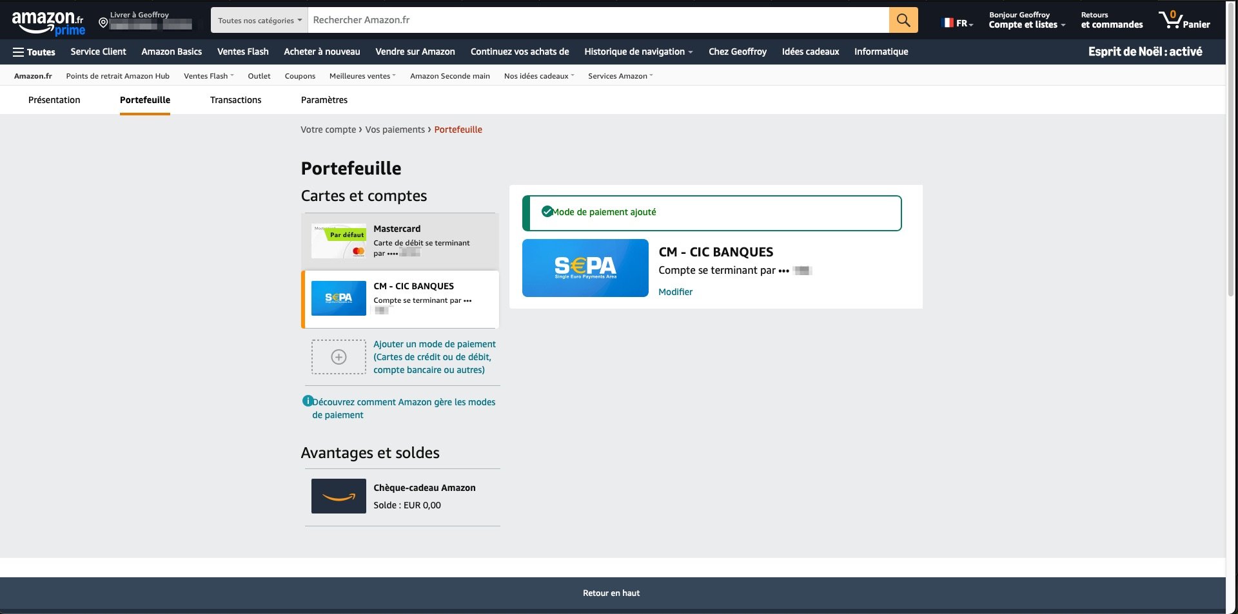Screen dimensions: 1238x614
Task: Select the Mastercard card thumbnail
Action: (x=339, y=242)
